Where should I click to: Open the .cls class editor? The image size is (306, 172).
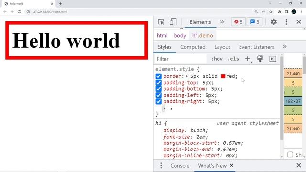click(233, 59)
